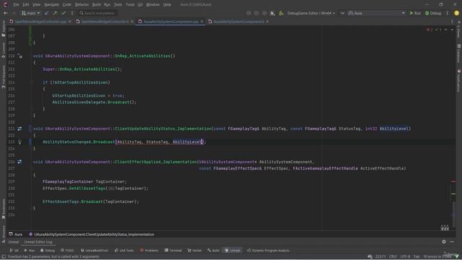This screenshot has width=462, height=260.
Task: Open Dynamic Program Analysis tool window
Action: tap(268, 251)
